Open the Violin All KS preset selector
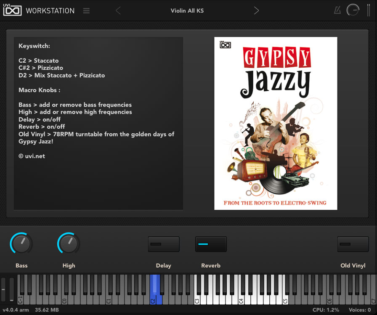The width and height of the screenshot is (377, 315). [187, 10]
